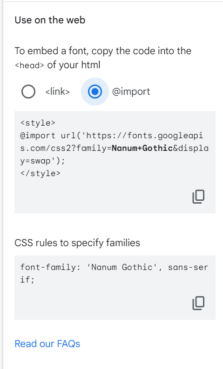This screenshot has width=223, height=369.
Task: Select the @import radio button
Action: coord(95,92)
